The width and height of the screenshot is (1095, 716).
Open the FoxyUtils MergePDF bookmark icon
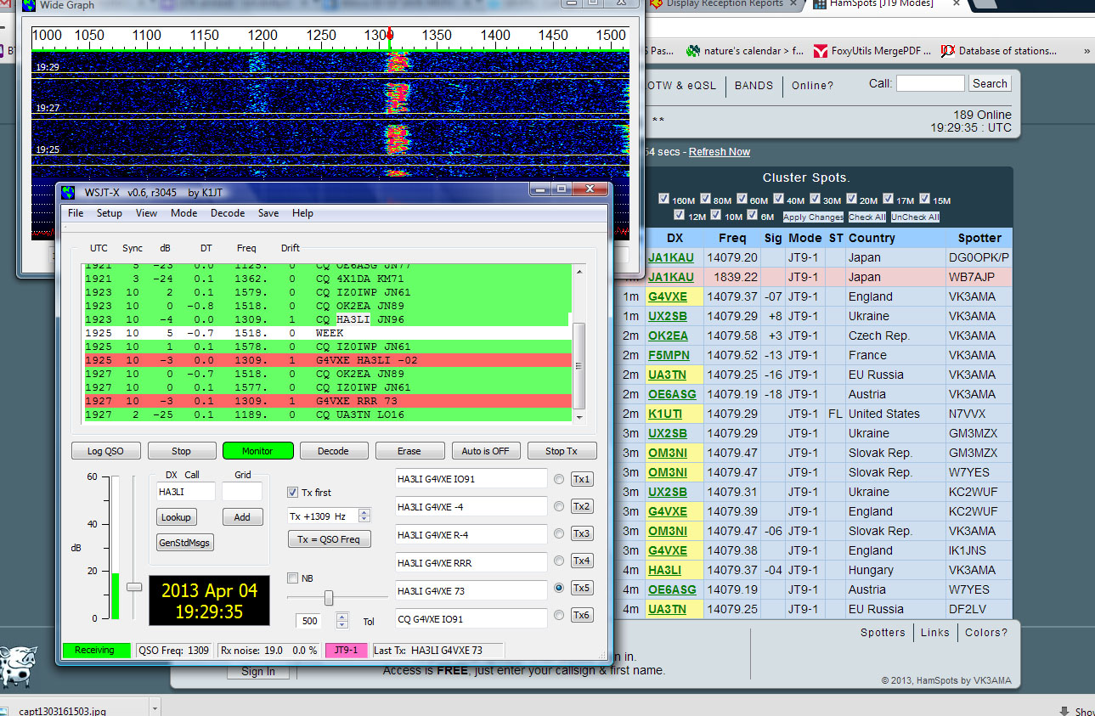(x=820, y=51)
